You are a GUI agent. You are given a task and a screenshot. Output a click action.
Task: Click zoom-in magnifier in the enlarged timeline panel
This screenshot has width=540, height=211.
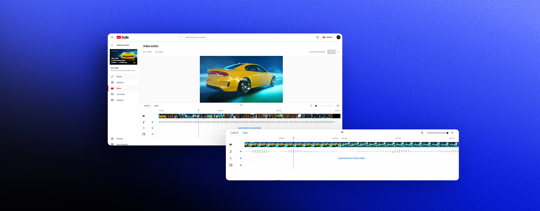point(452,133)
